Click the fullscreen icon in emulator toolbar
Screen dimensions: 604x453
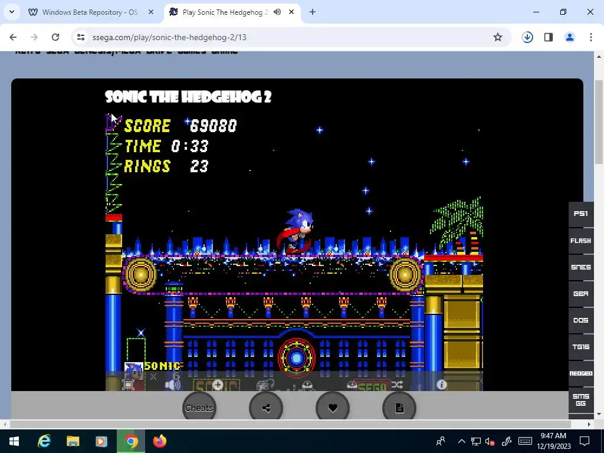click(x=128, y=385)
